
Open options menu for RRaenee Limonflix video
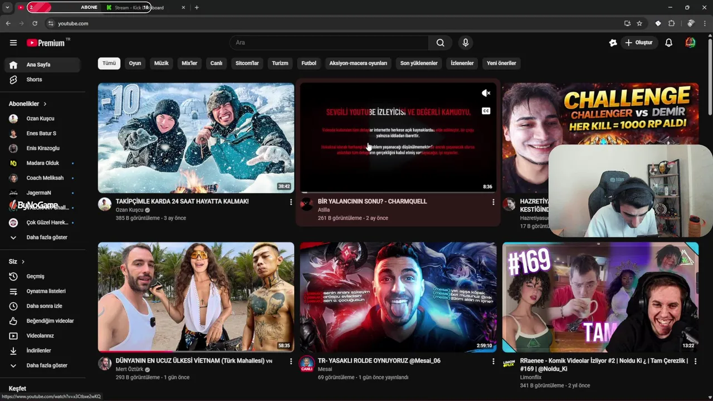pos(695,361)
